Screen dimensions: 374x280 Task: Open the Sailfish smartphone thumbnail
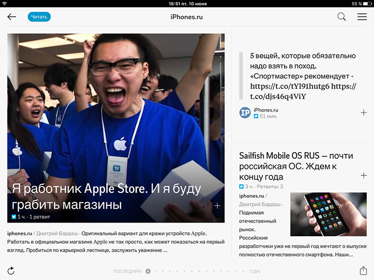(328, 214)
